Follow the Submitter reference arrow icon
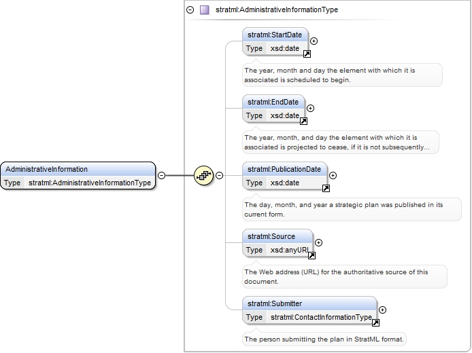This screenshot has width=472, height=353. pos(375,323)
